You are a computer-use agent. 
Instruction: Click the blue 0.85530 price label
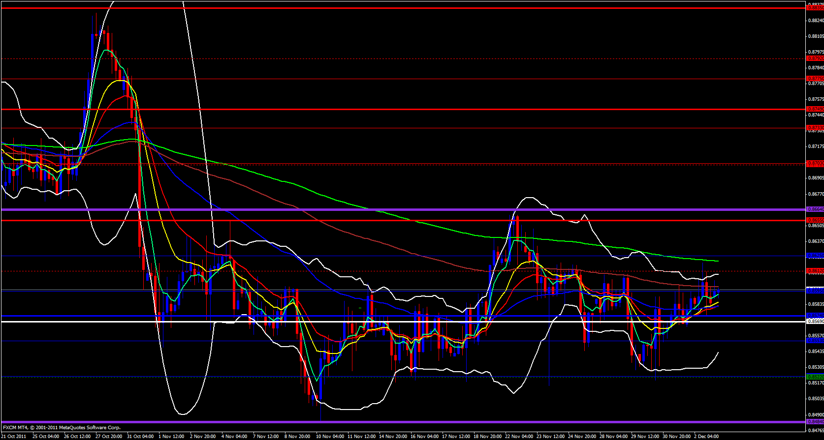click(x=815, y=340)
